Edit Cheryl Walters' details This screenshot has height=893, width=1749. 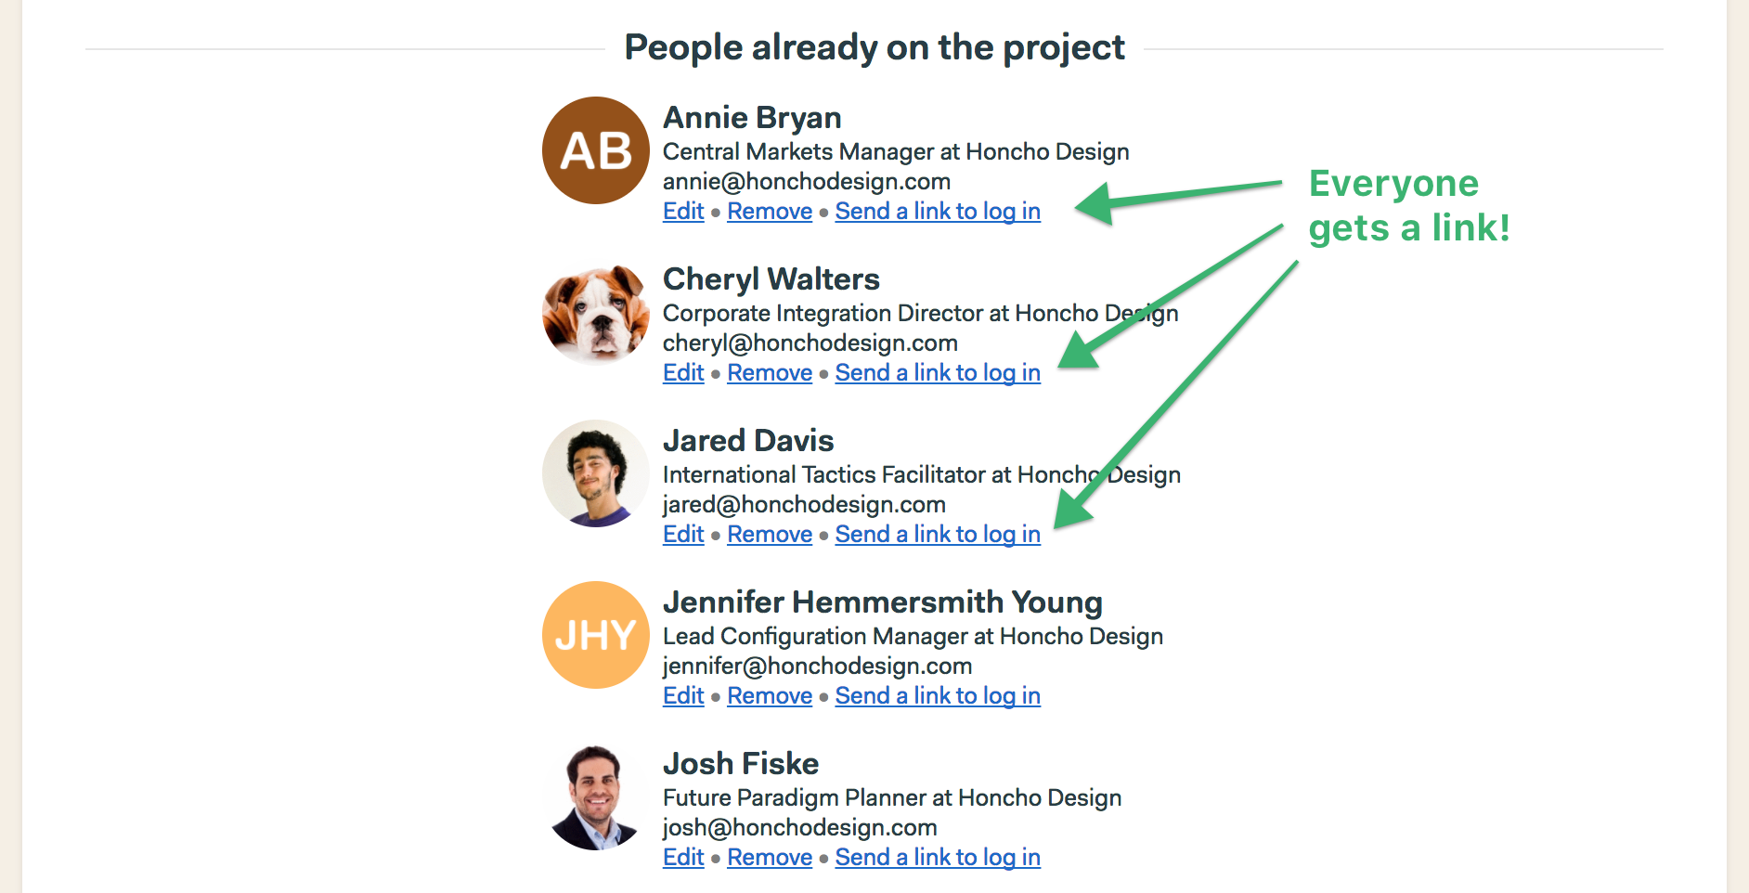point(683,373)
